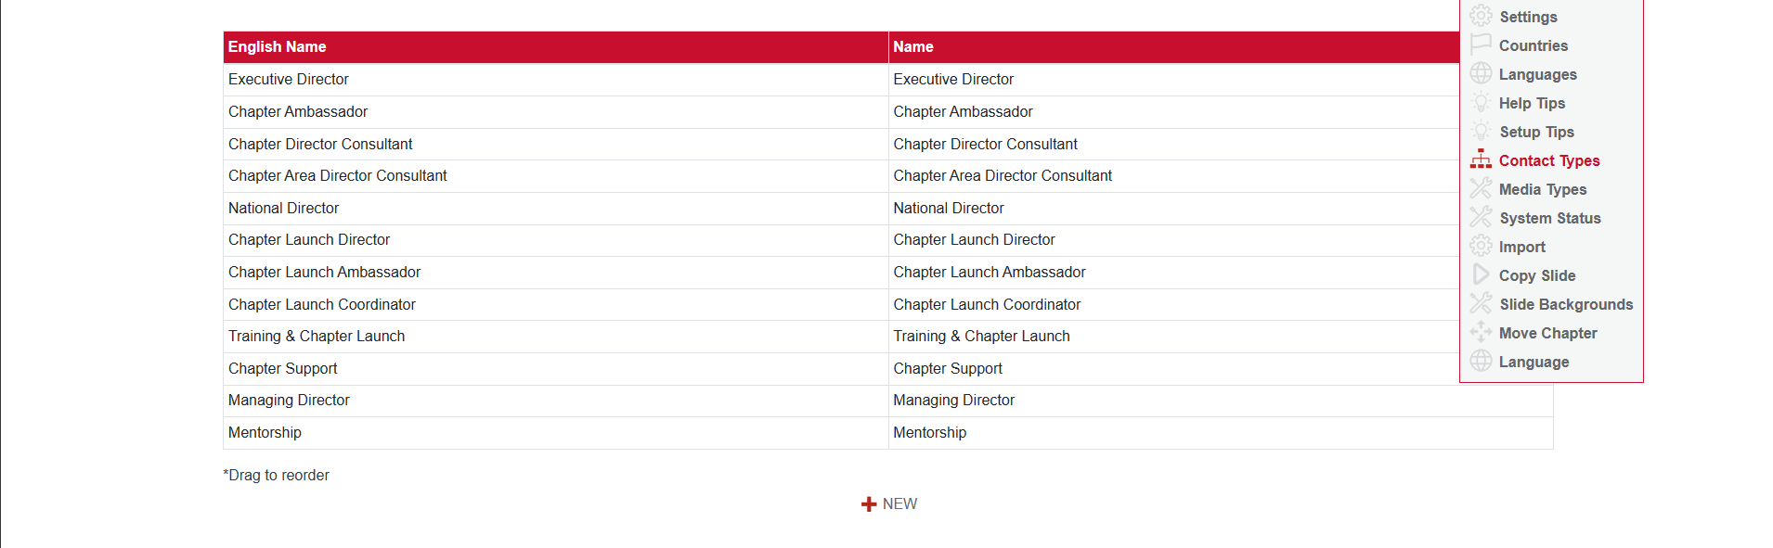The image size is (1773, 548).
Task: Click the play arrow icon beside Copy Slide
Action: click(x=1481, y=275)
